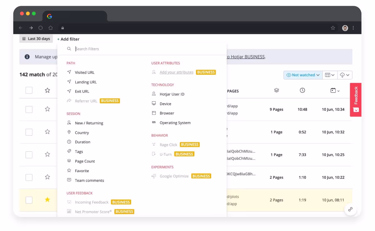The width and height of the screenshot is (375, 231).
Task: Click the layers column header icon
Action: pyautogui.click(x=276, y=90)
